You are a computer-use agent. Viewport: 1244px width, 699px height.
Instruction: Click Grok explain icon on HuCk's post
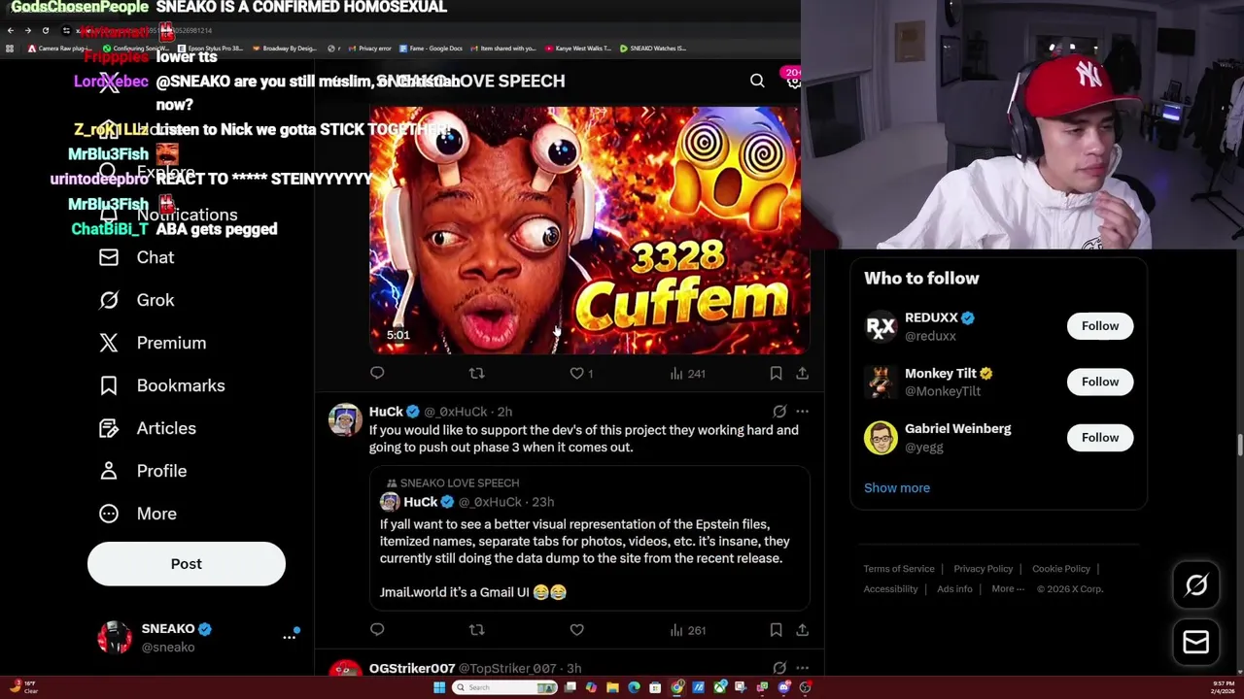coord(778,412)
